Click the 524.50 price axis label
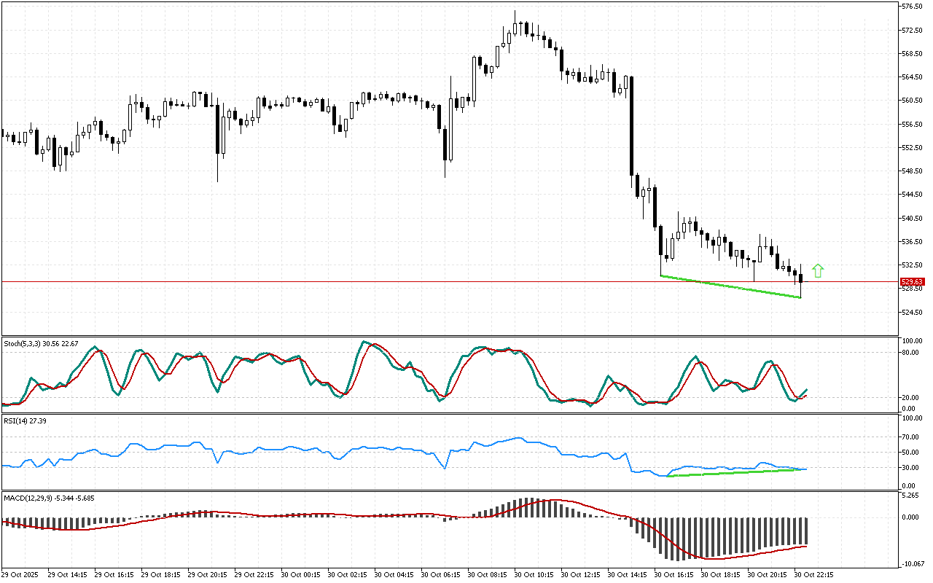 click(913, 313)
